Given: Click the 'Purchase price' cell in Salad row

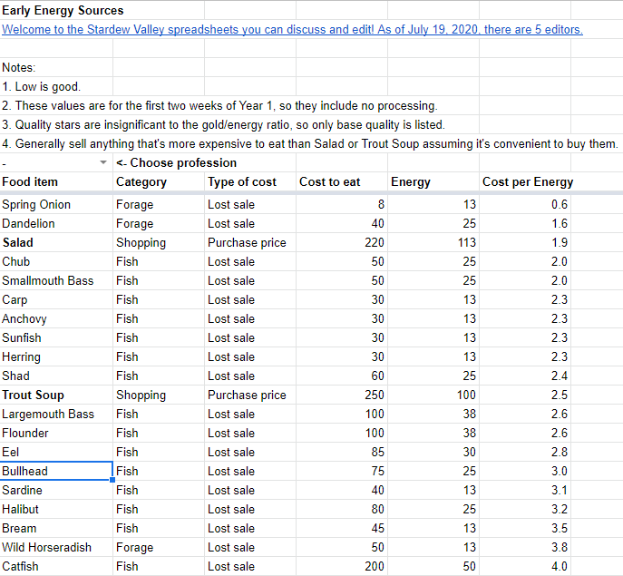Looking at the screenshot, I should coord(247,242).
